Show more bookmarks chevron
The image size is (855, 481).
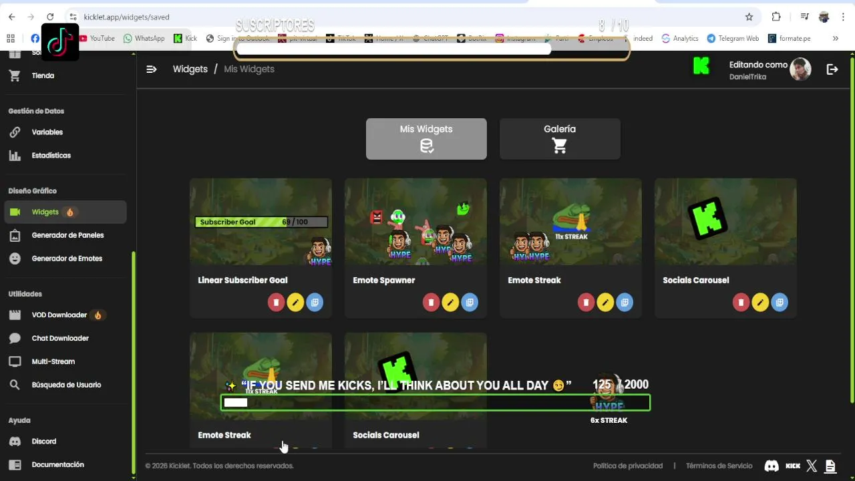pyautogui.click(x=835, y=38)
